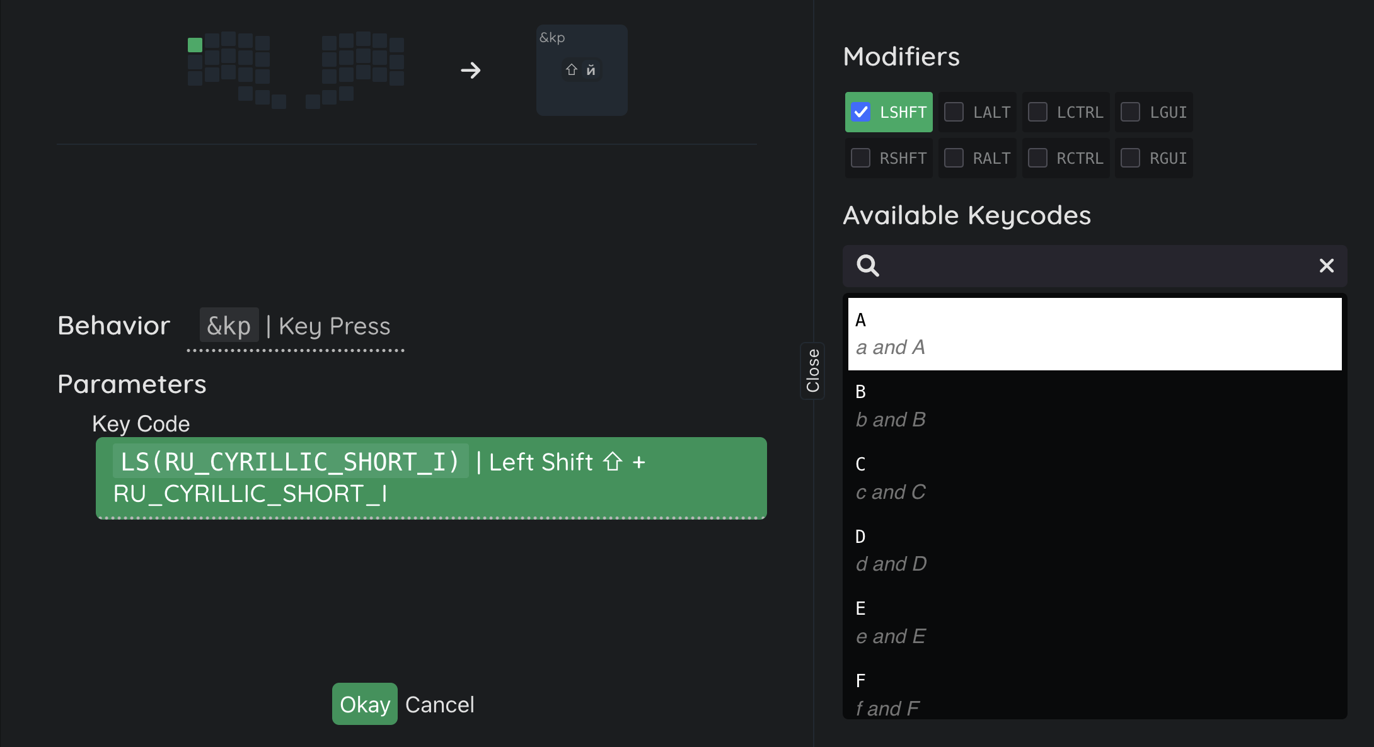Choose the D keycode entry
Screen dimensions: 1374x747
point(1094,550)
